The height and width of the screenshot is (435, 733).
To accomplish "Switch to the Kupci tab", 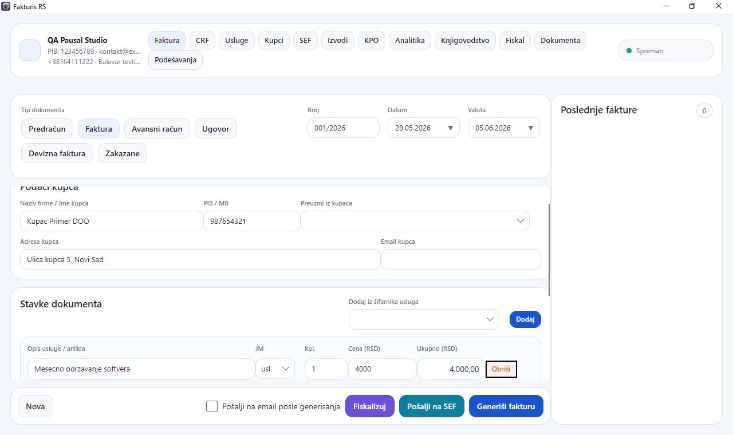I will pyautogui.click(x=274, y=41).
